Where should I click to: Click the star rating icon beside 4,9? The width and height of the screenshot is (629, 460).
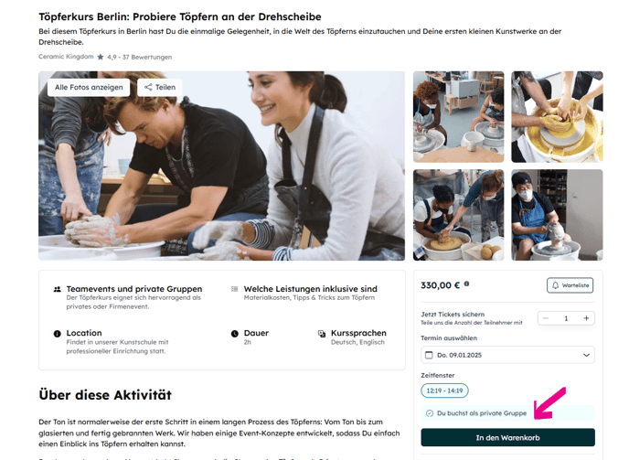click(x=101, y=57)
